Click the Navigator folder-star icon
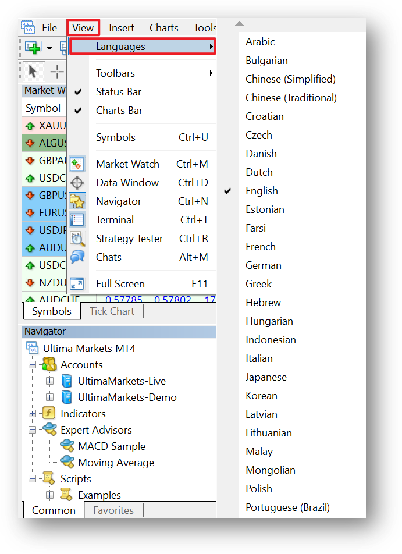Viewport: 402px width, 554px height. click(x=77, y=201)
